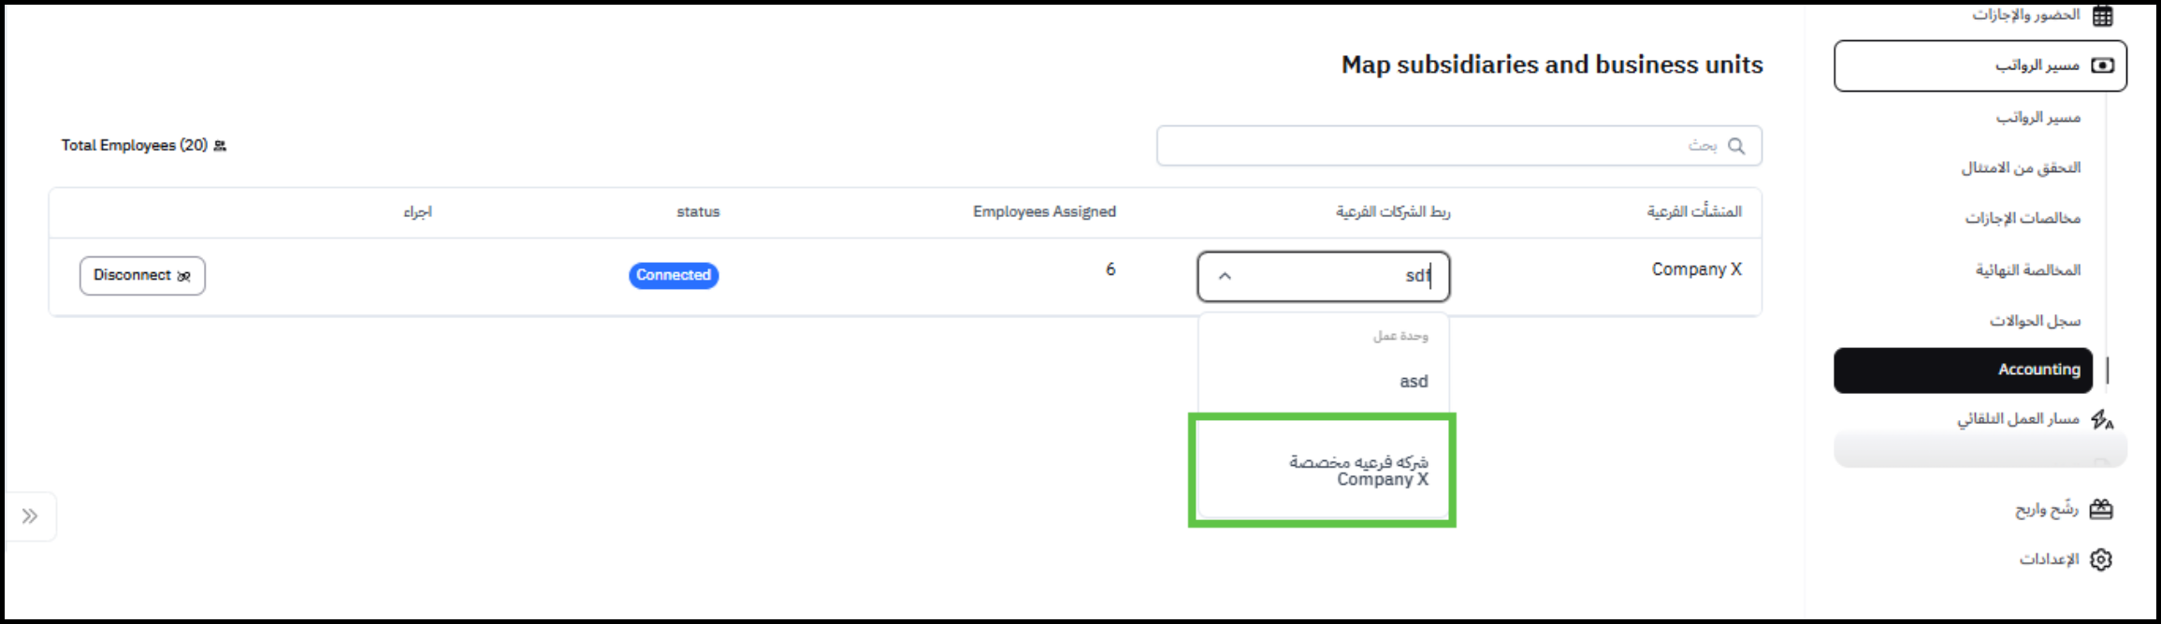Click the people icon beside Total Employees
This screenshot has width=2161, height=624.
220,146
